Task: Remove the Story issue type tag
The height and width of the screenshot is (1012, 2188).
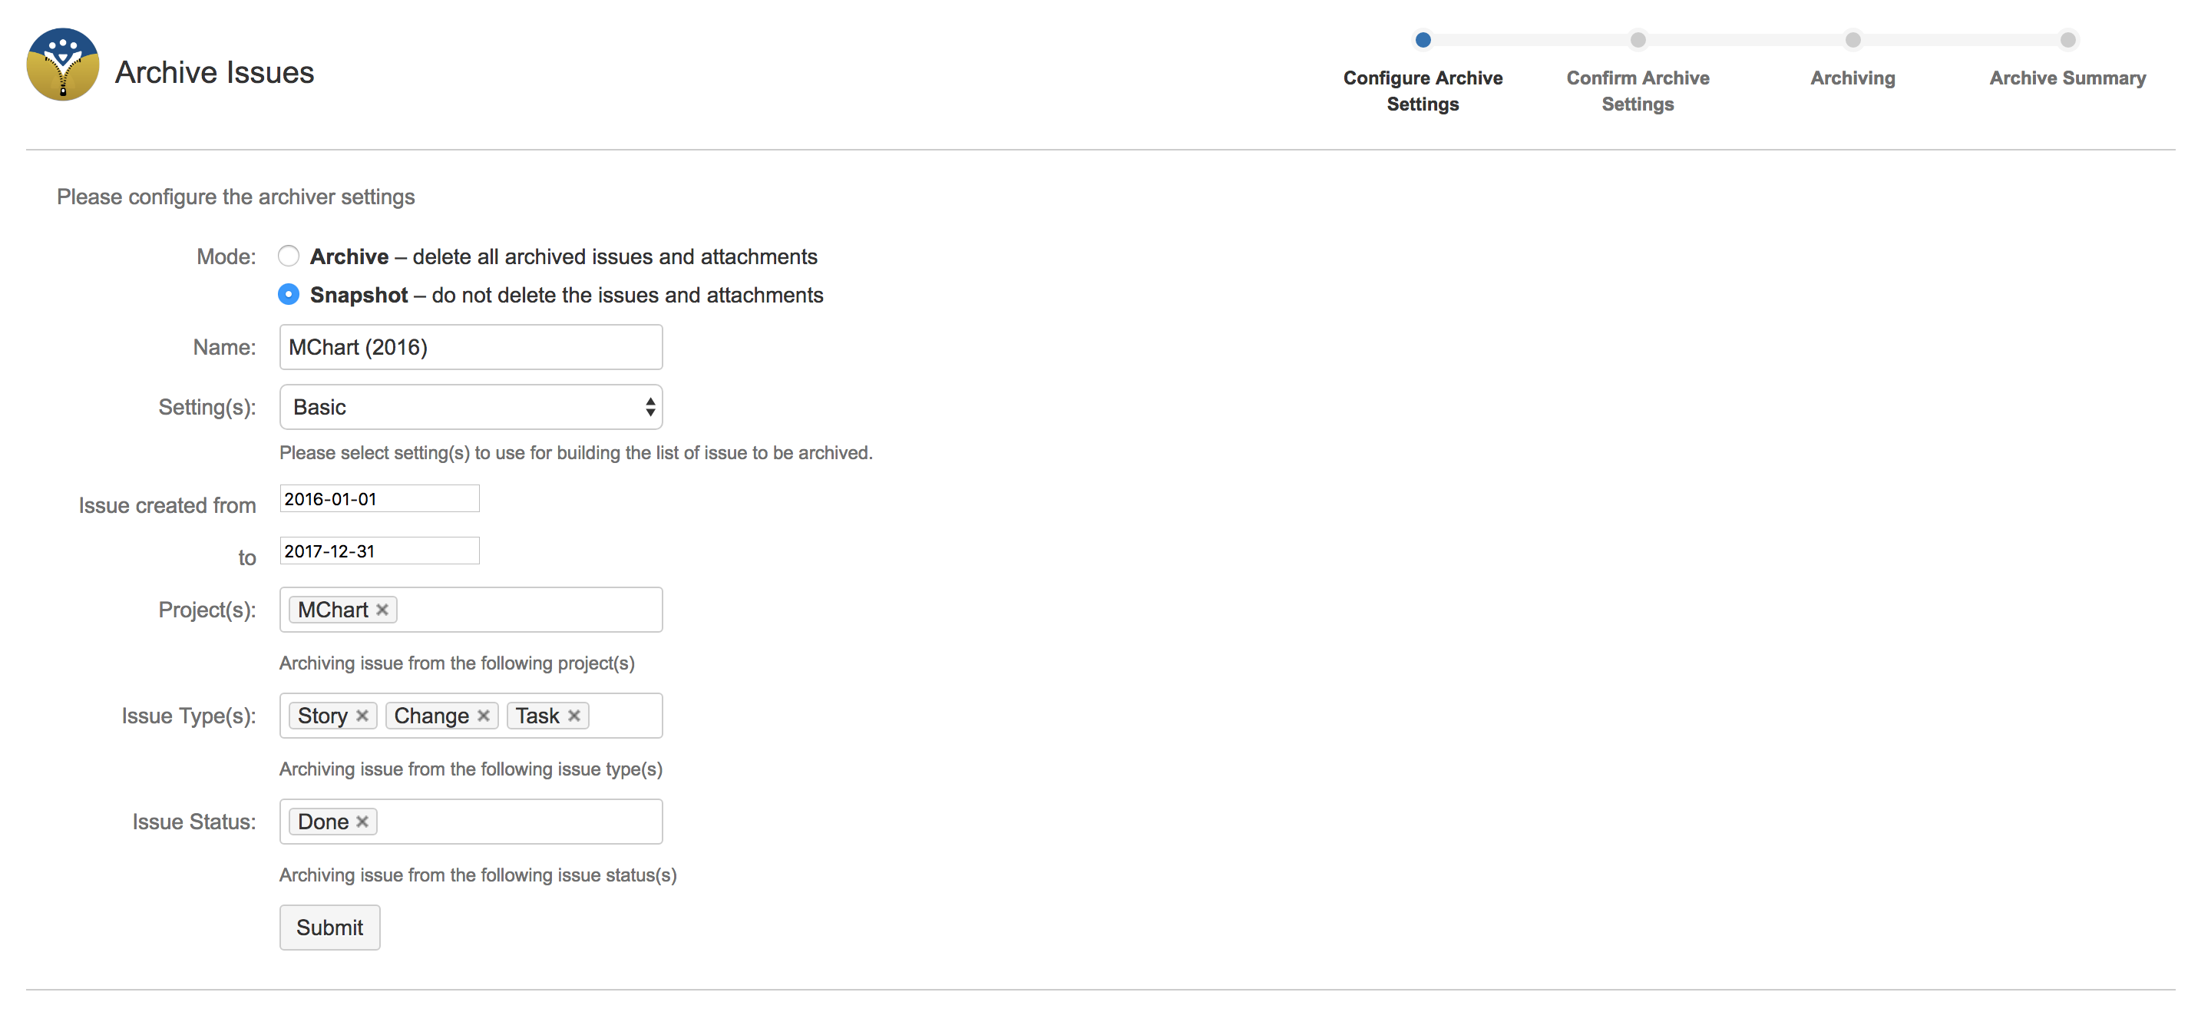Action: (x=362, y=716)
